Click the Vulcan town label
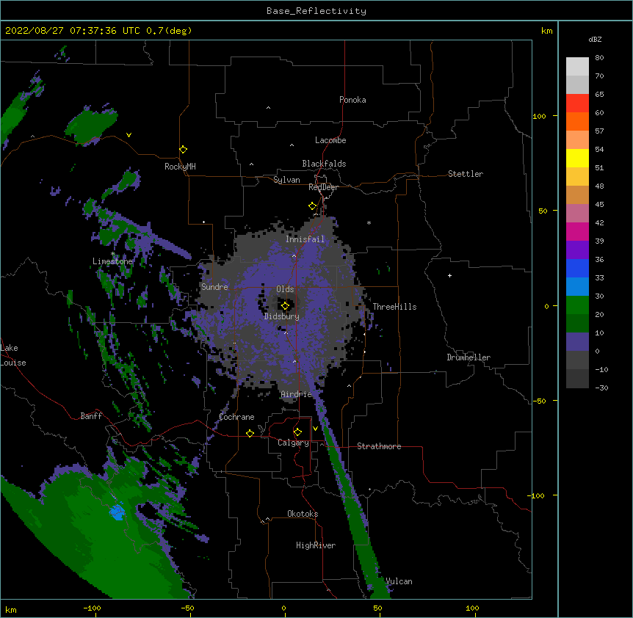 [399, 581]
